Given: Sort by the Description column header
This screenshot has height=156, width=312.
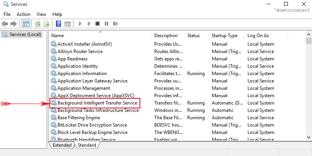Looking at the screenshot, I should [168, 36].
